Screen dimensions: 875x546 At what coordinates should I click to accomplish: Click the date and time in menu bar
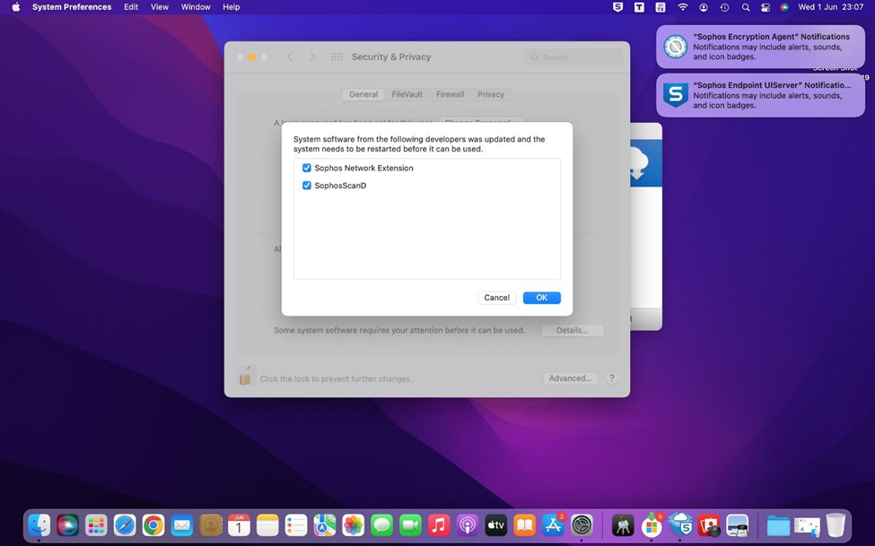(x=831, y=7)
